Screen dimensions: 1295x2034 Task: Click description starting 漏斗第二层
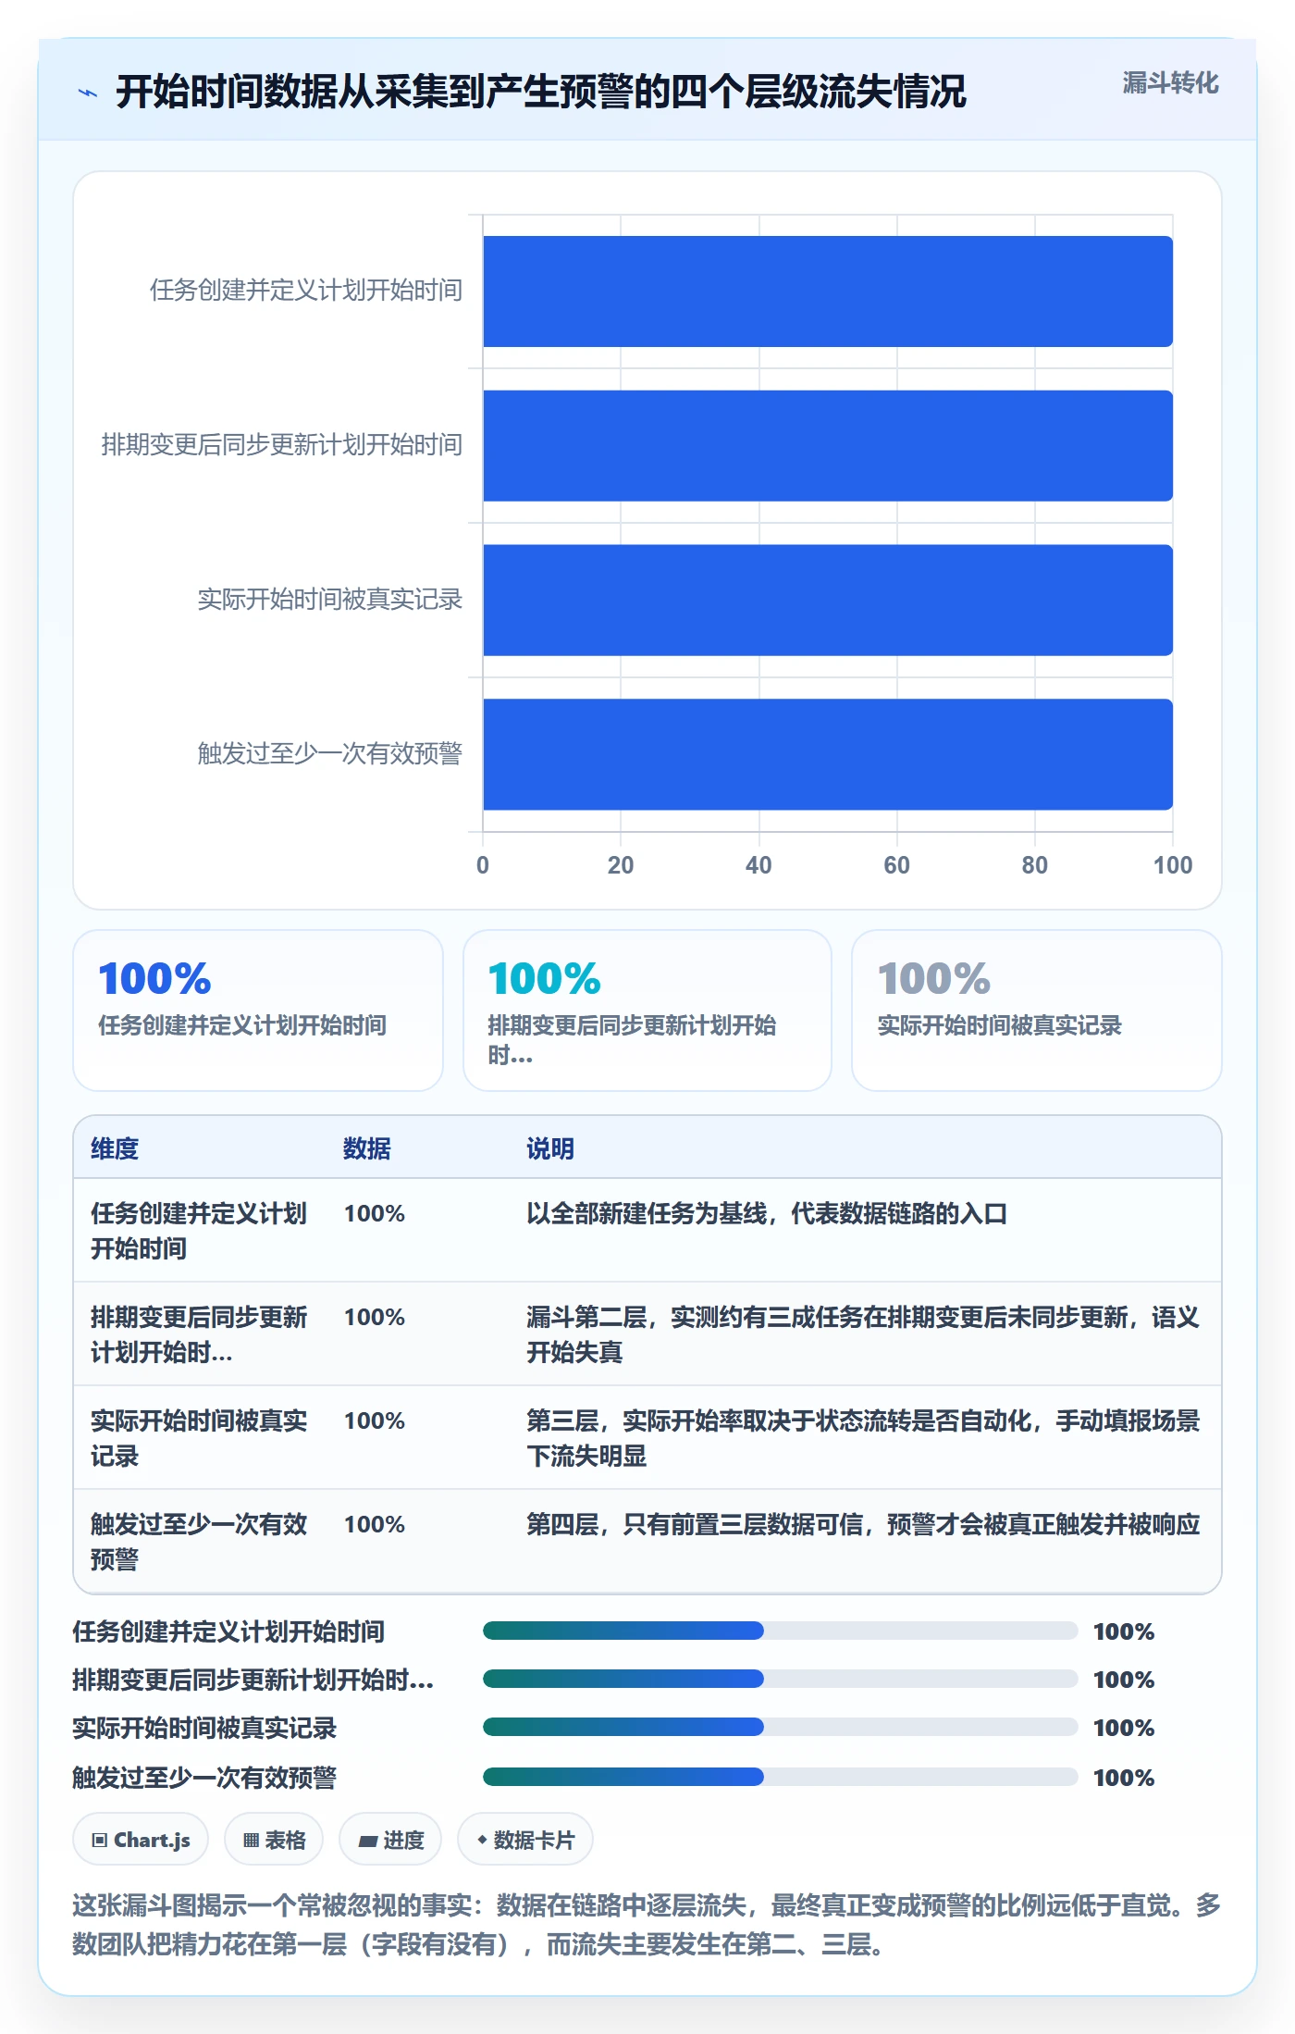pos(863,1334)
